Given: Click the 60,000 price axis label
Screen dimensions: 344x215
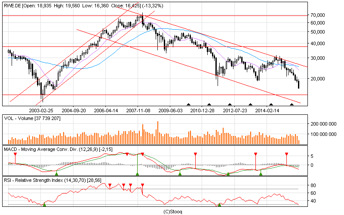Looking at the screenshot, I should click(318, 23).
